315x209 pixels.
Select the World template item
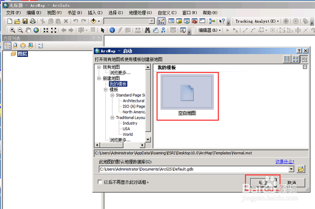tap(128, 134)
